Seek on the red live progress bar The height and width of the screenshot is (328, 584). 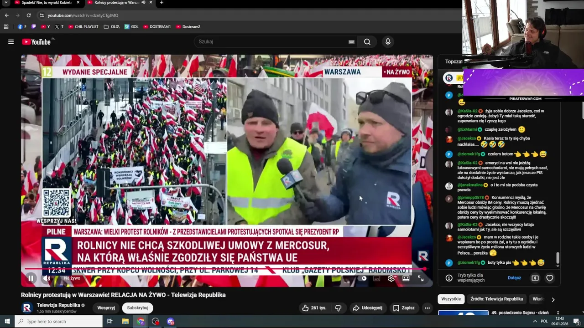[x=224, y=269]
